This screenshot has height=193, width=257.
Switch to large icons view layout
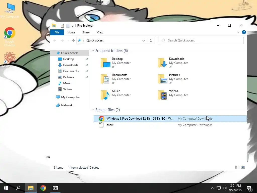(243, 167)
